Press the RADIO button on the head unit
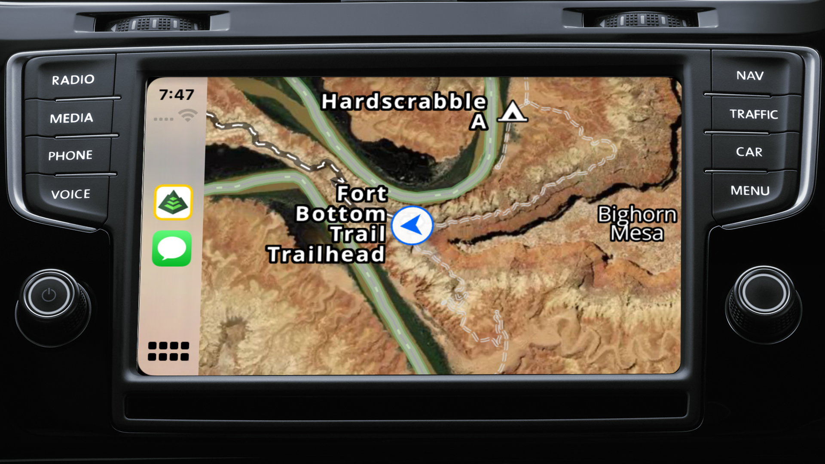This screenshot has height=464, width=825. (72, 79)
